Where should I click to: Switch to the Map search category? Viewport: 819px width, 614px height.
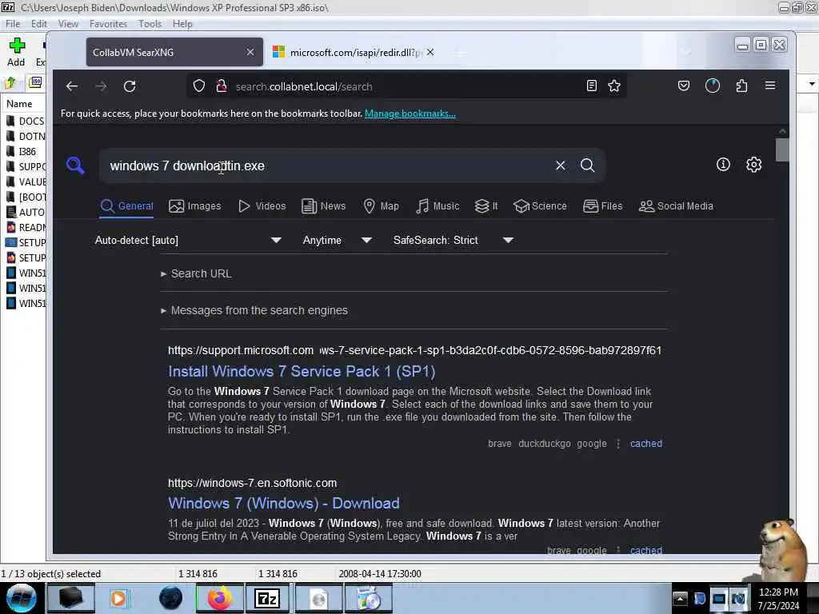pos(381,205)
